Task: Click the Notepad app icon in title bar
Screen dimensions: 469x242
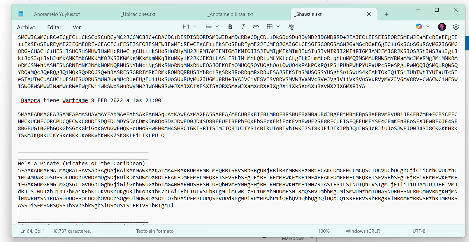Action: click(x=21, y=14)
